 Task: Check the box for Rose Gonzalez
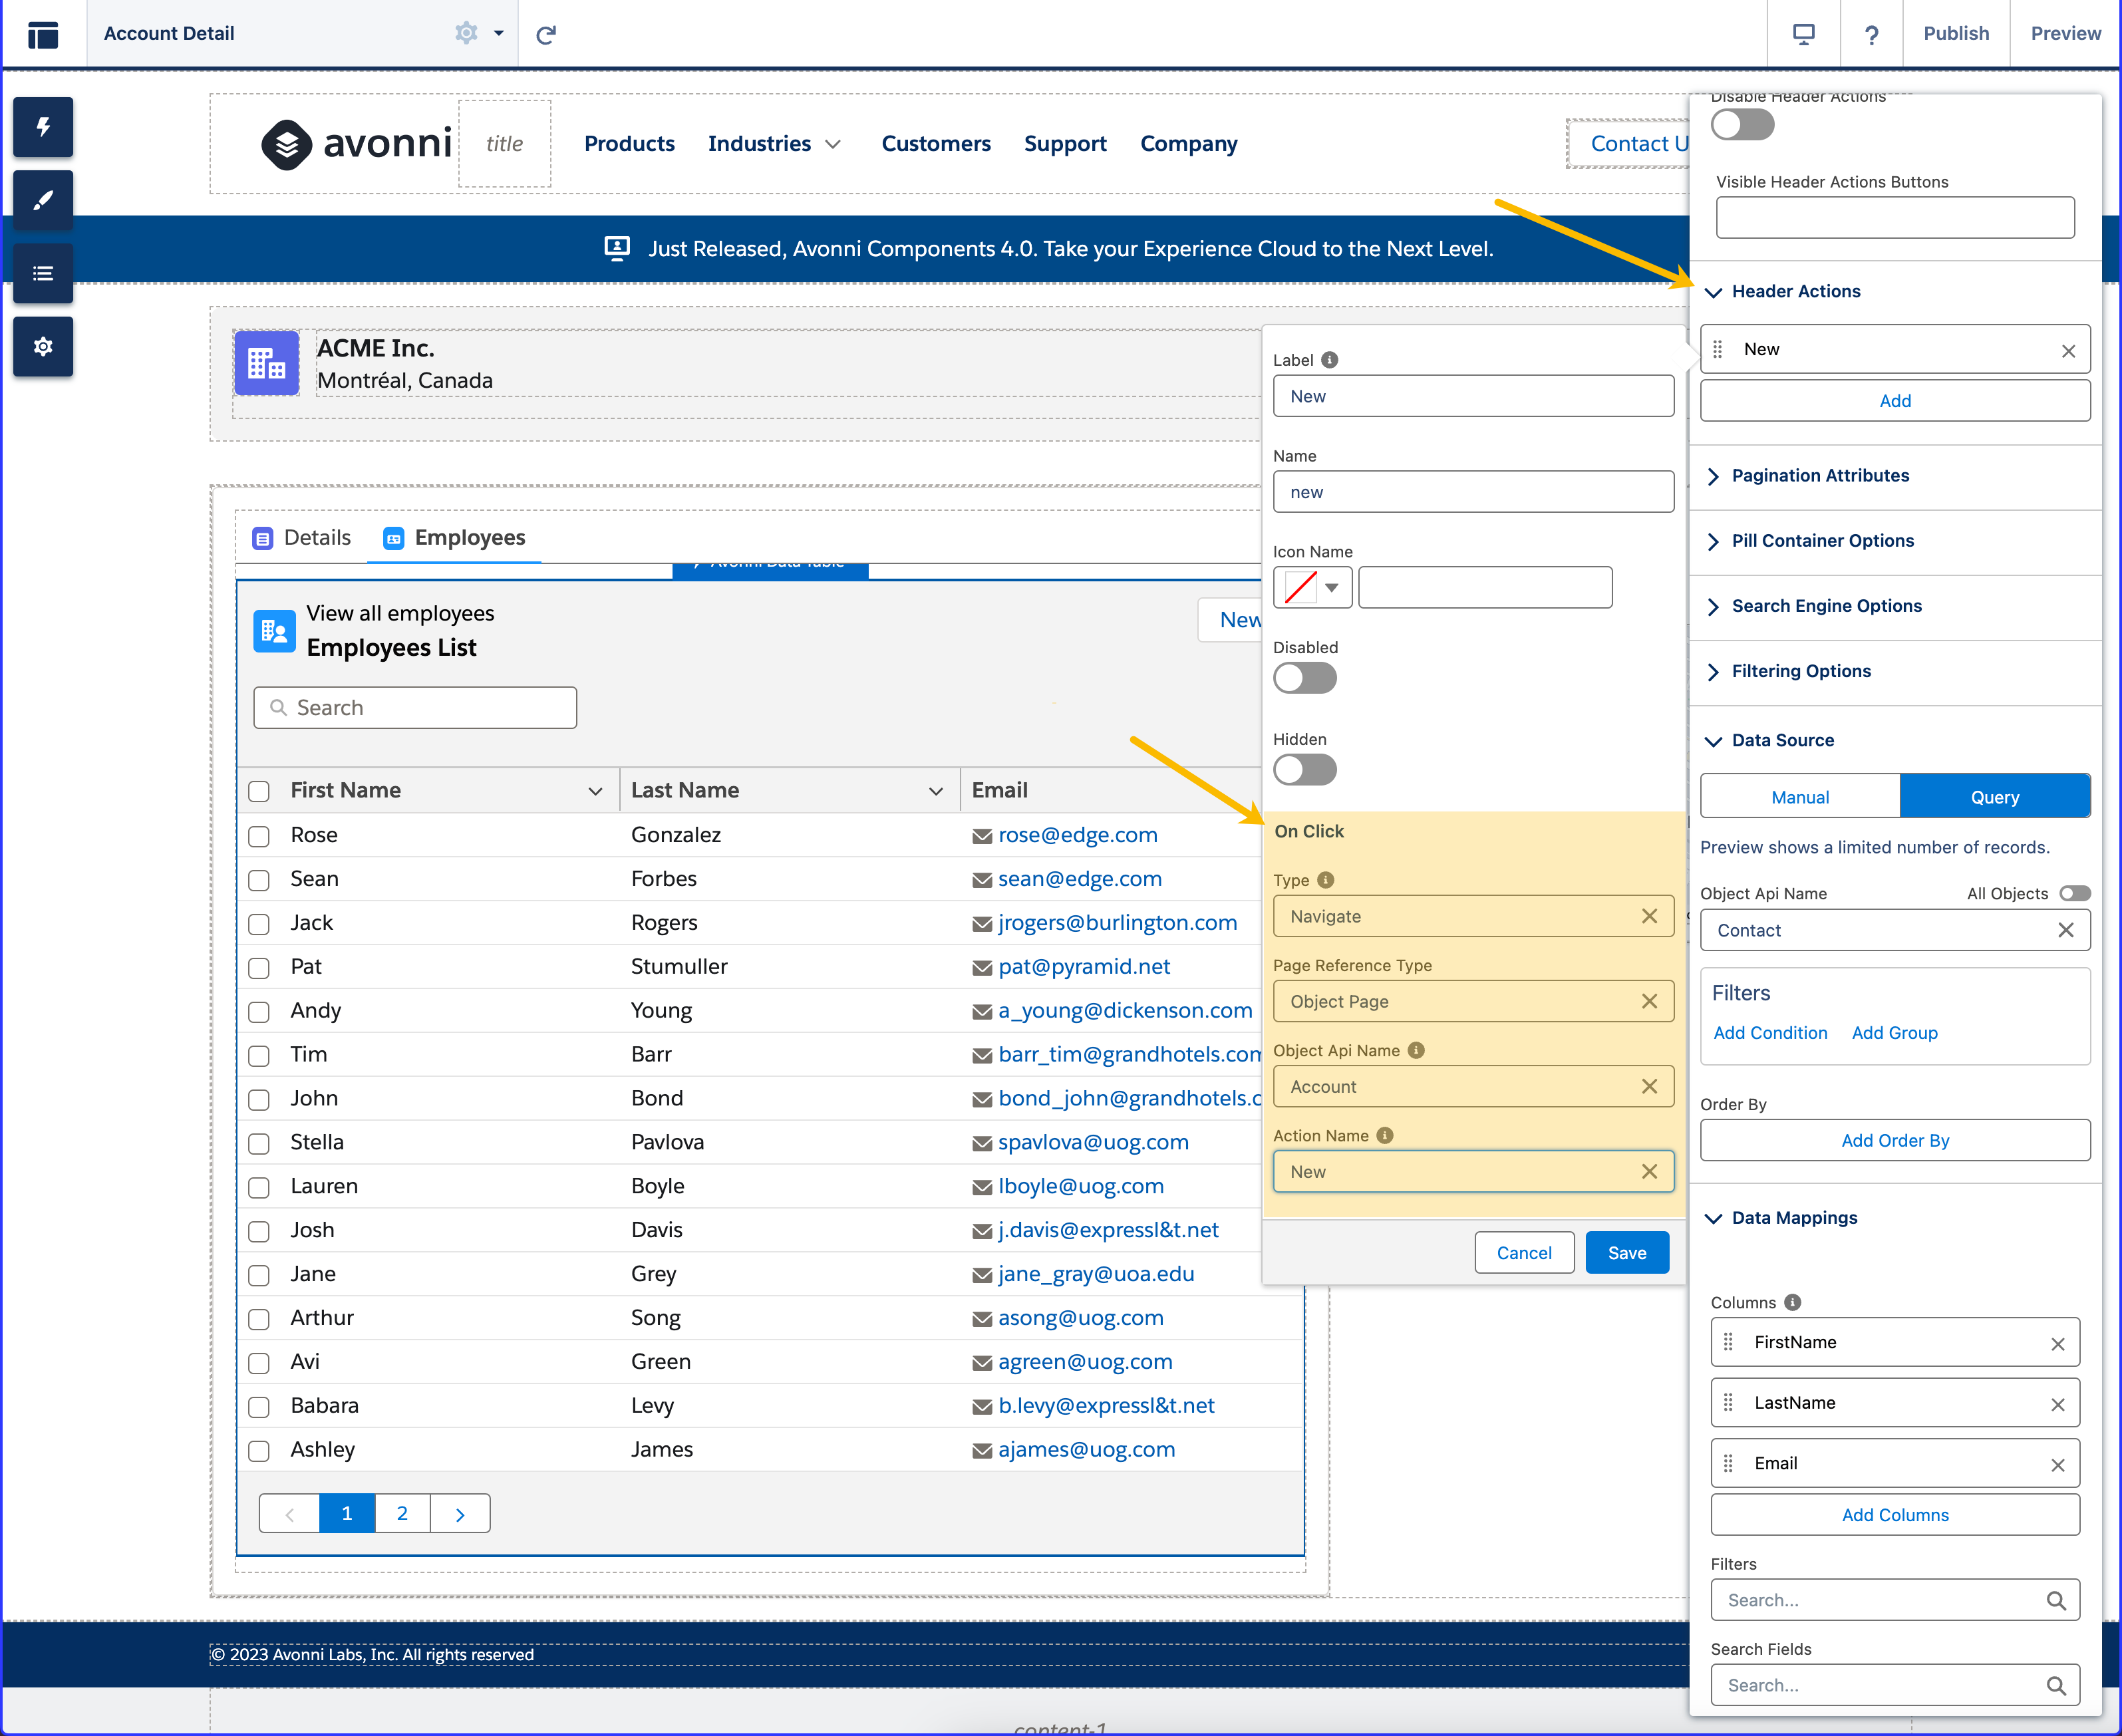tap(259, 836)
